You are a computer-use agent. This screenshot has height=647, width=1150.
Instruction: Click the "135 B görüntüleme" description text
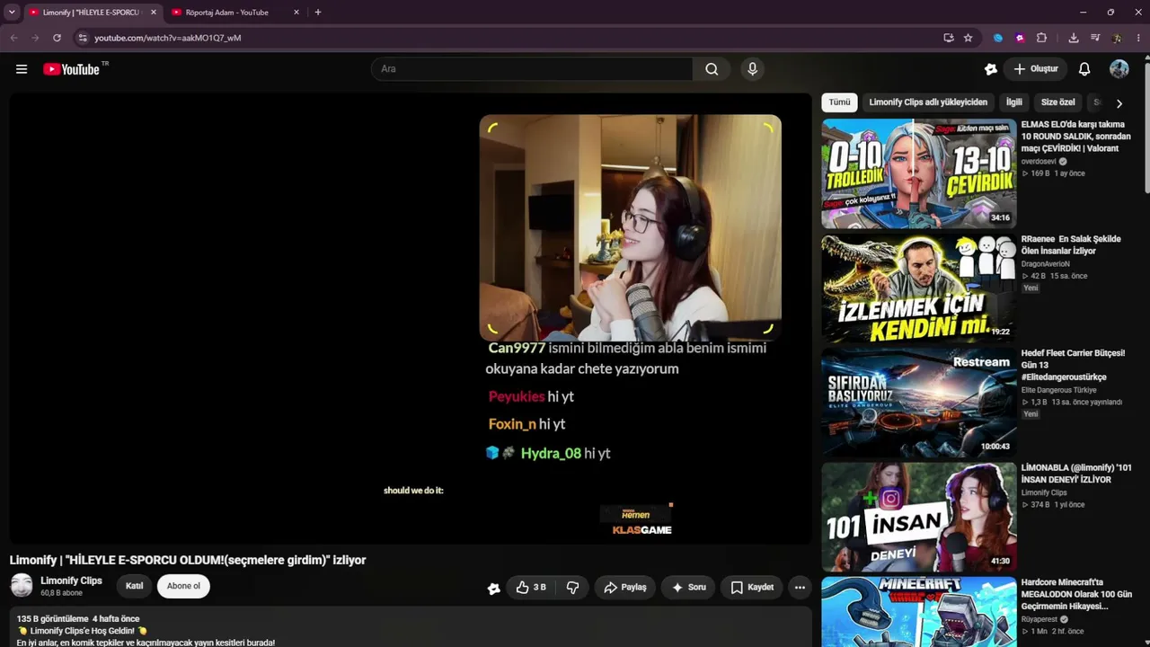coord(52,619)
